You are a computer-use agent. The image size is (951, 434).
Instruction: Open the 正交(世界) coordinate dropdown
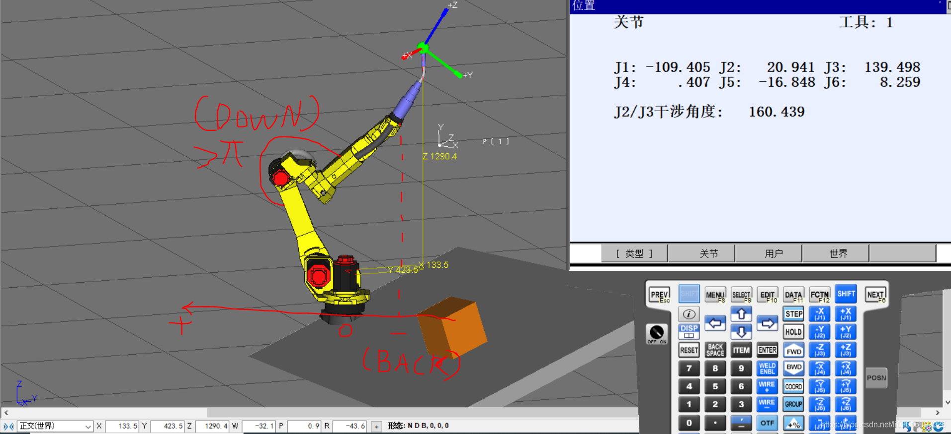[x=55, y=426]
